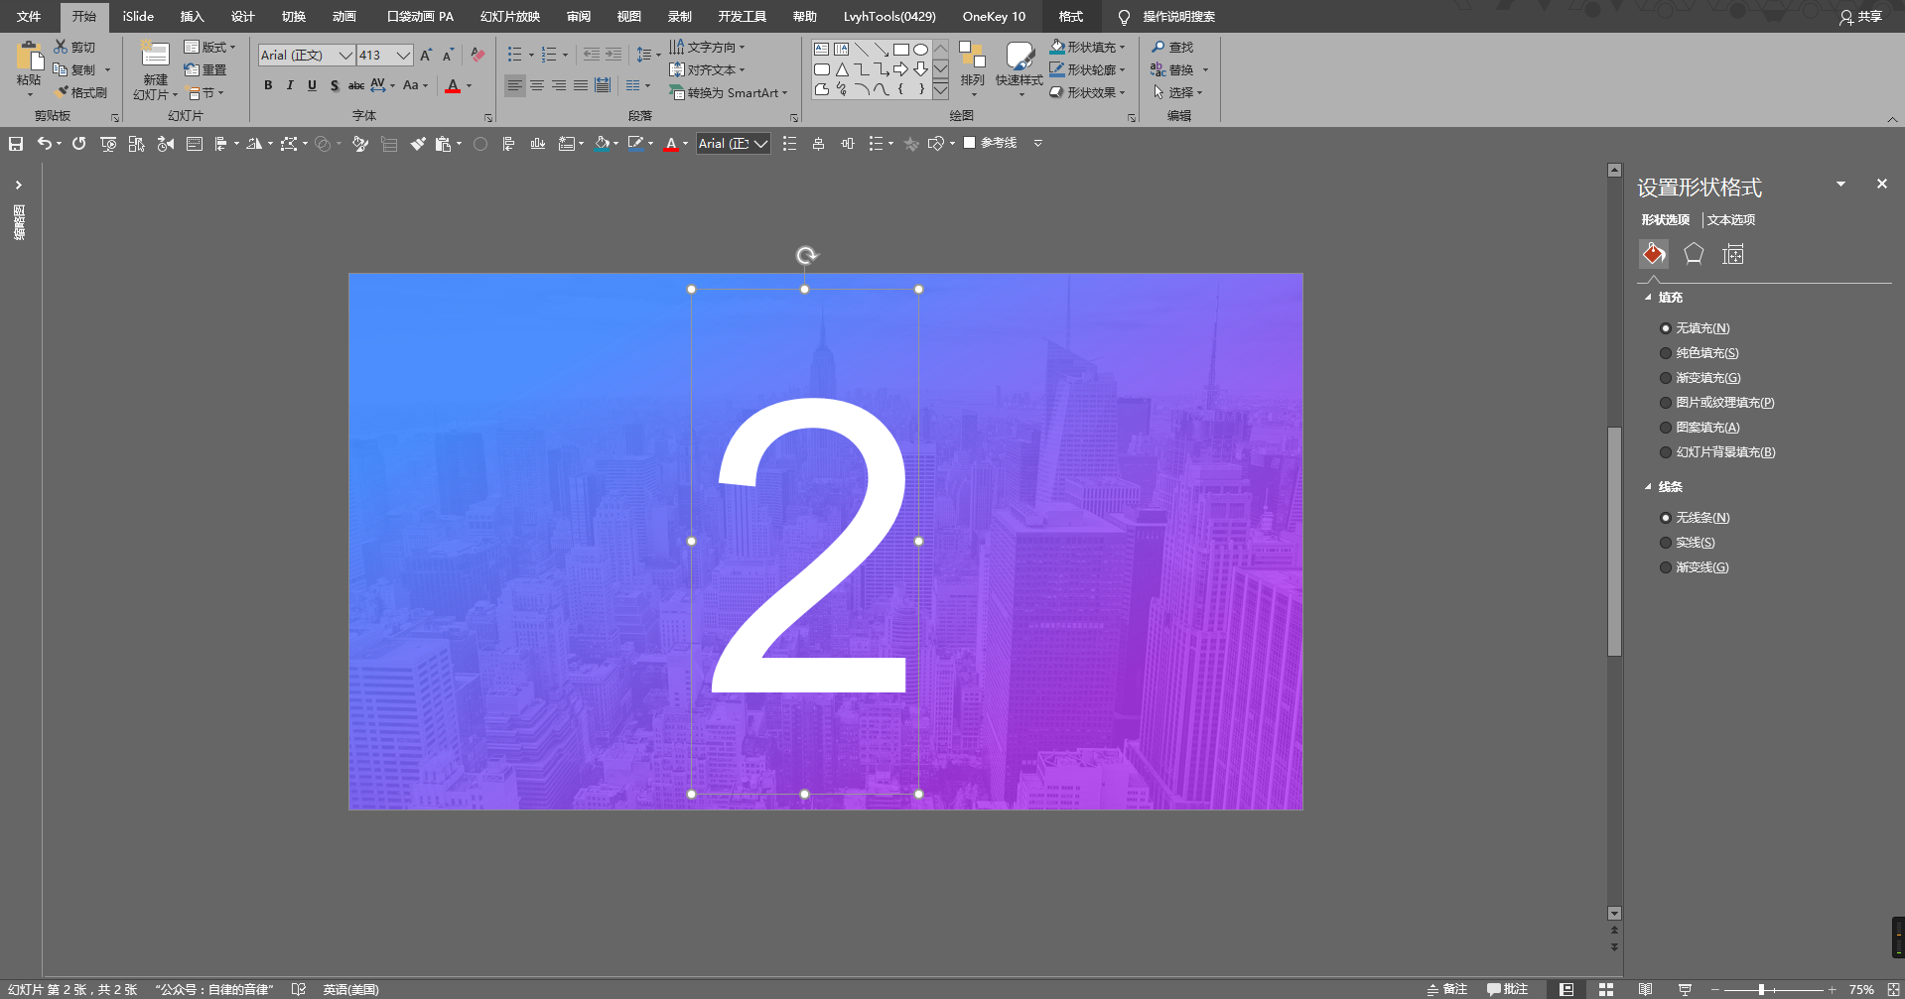
Task: Open Shape Outline (形状轮廓) dropdown
Action: (1088, 69)
